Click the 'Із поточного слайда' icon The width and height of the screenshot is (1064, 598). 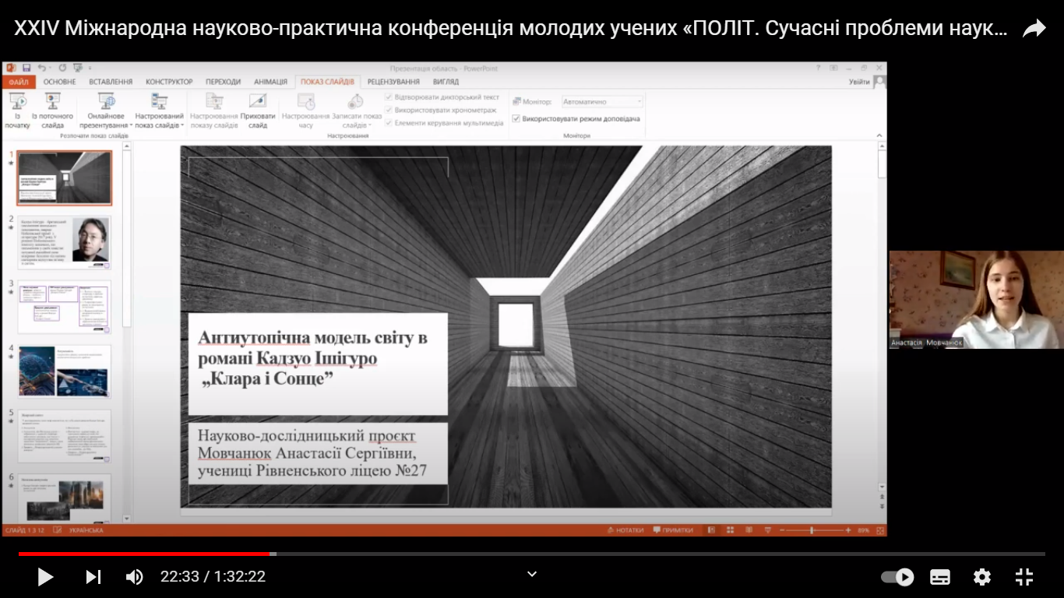(x=52, y=102)
